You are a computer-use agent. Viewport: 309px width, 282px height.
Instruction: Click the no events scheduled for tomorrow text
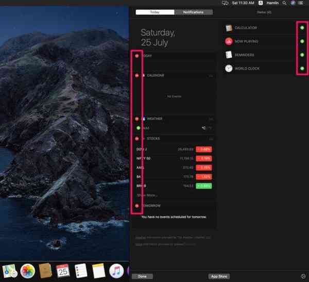point(174,217)
